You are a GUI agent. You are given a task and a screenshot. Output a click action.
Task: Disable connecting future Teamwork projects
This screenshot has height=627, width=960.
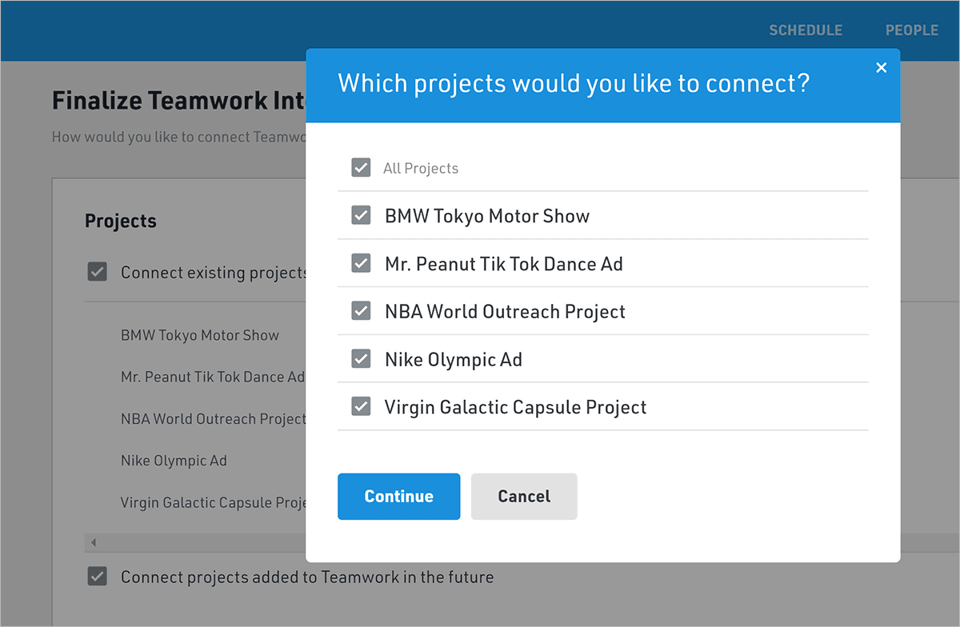[x=97, y=577]
